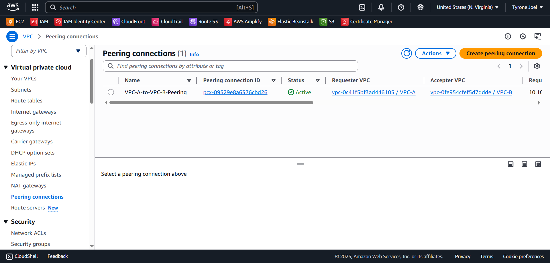
Task: Open the EC2 console from favorites bar
Action: (x=15, y=21)
